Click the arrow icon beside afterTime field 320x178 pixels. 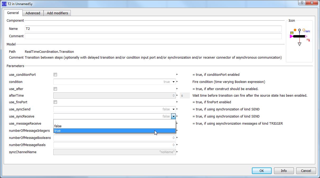[177, 95]
